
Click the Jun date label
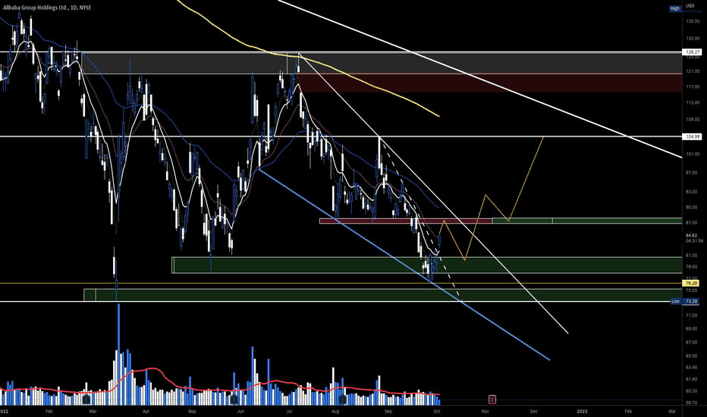[240, 411]
